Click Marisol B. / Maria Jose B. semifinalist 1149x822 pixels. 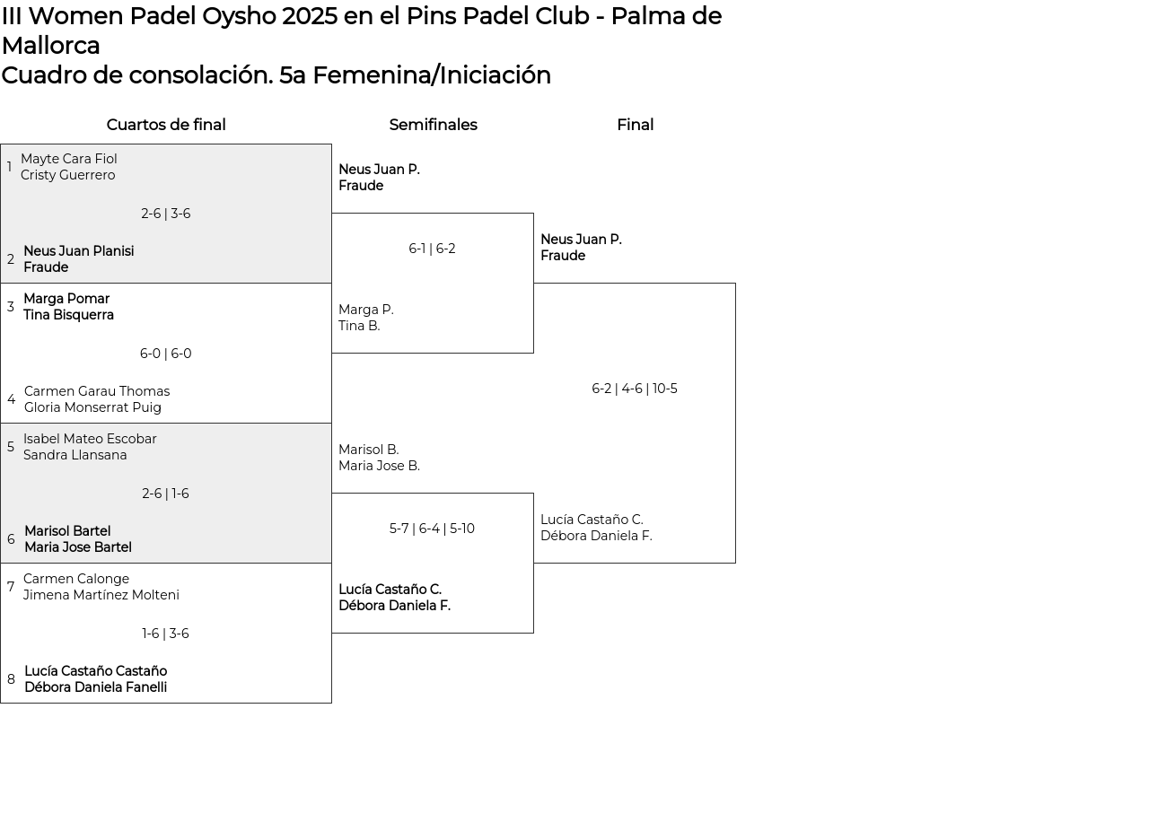tap(379, 458)
